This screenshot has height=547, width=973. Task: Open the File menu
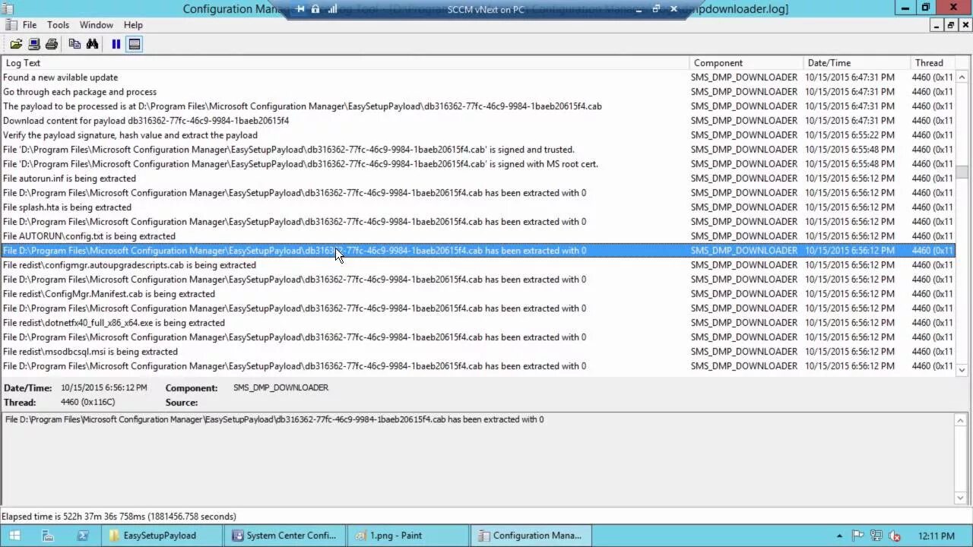click(x=30, y=25)
